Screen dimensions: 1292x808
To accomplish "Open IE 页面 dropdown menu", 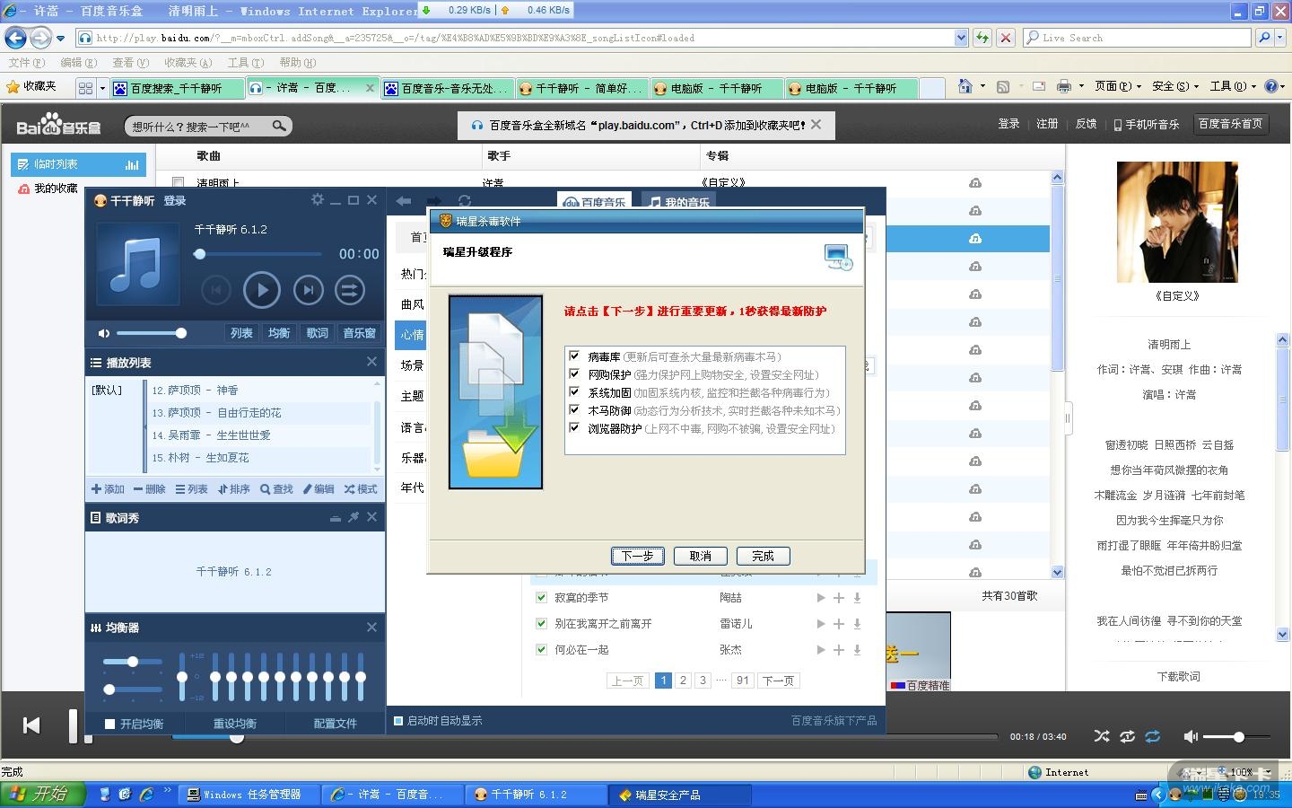I will point(1117,86).
